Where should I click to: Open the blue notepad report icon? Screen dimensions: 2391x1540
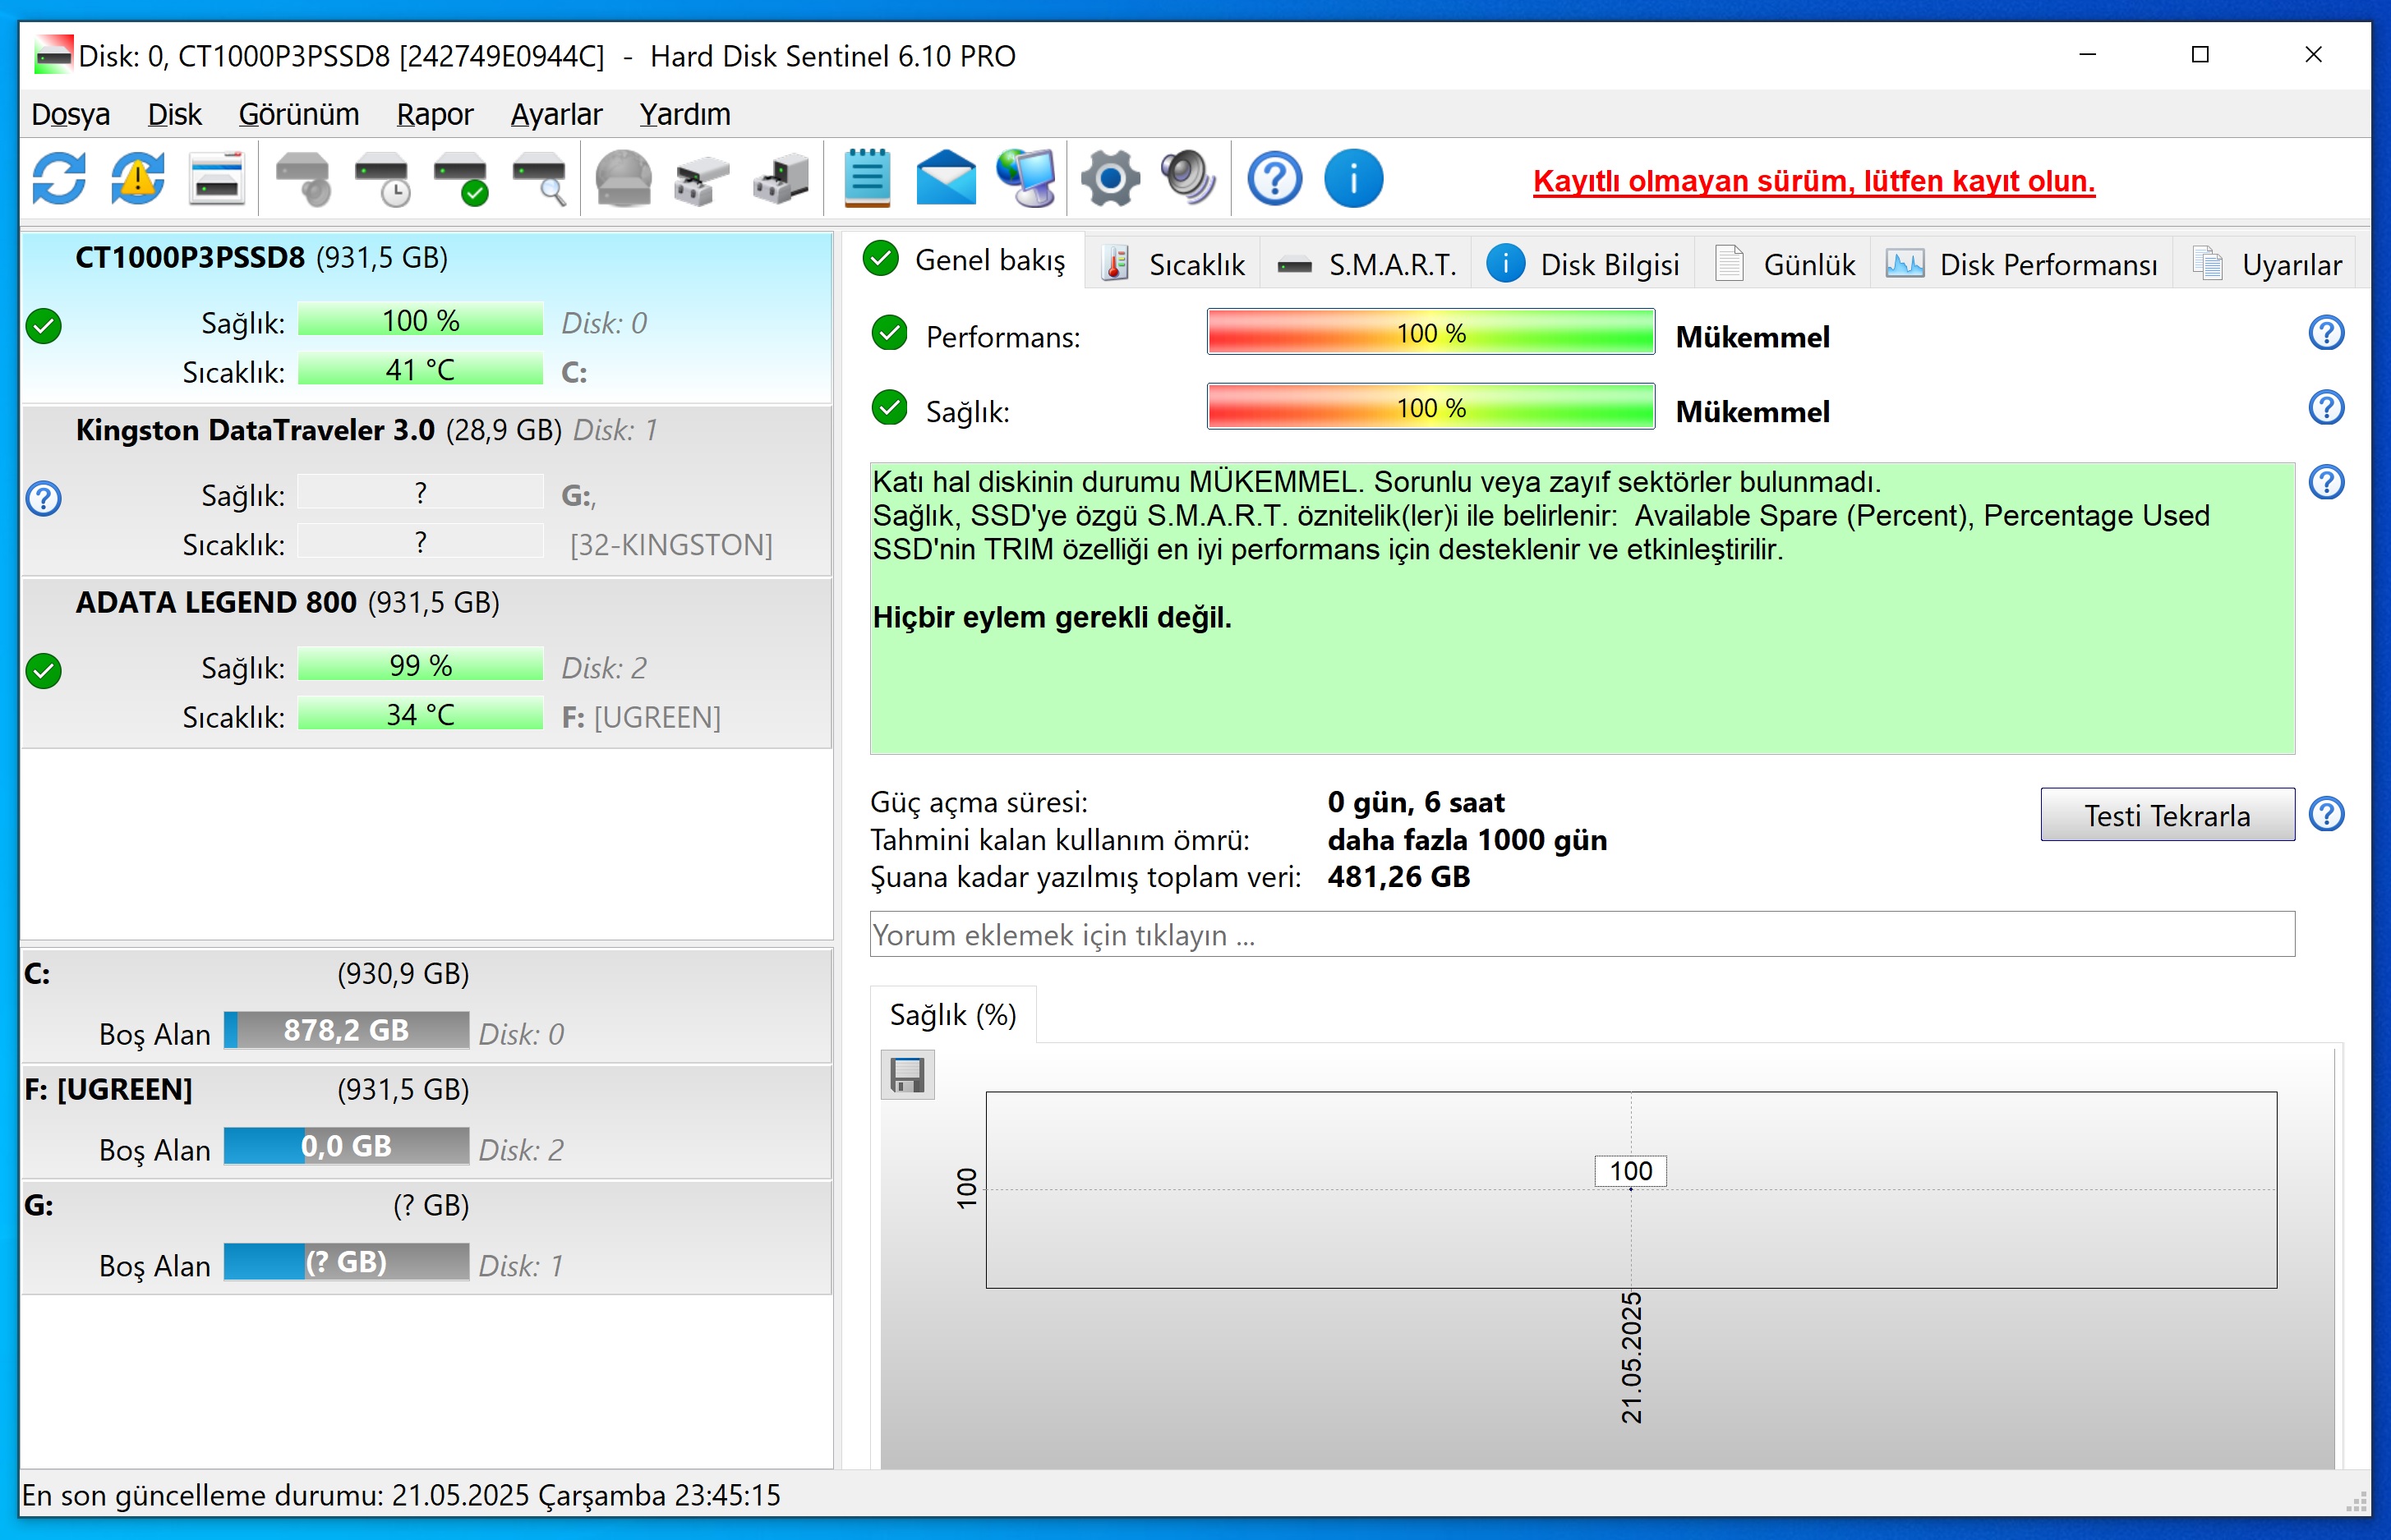(866, 180)
